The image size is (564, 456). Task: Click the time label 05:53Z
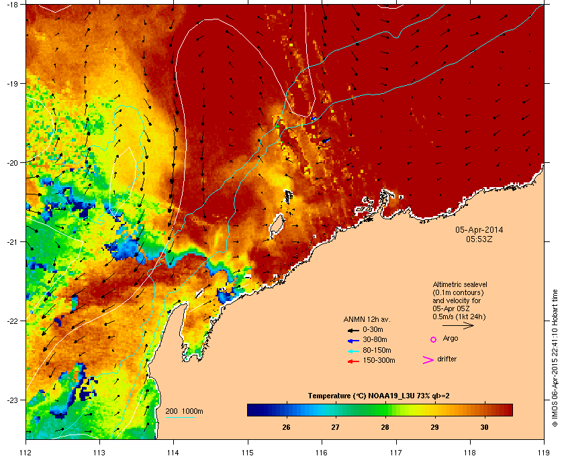[479, 239]
